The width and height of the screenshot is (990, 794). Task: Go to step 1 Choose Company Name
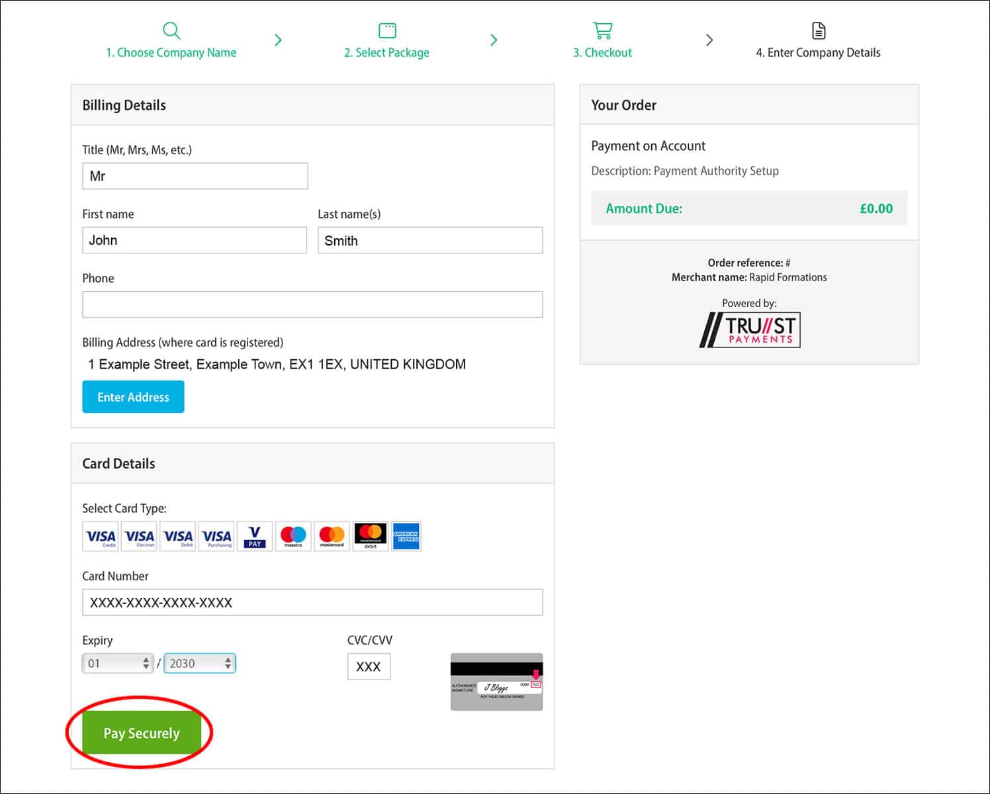coord(171,41)
